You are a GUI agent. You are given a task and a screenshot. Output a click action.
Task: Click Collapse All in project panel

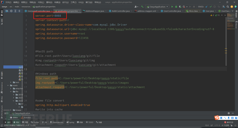pyautogui.click(x=19, y=11)
